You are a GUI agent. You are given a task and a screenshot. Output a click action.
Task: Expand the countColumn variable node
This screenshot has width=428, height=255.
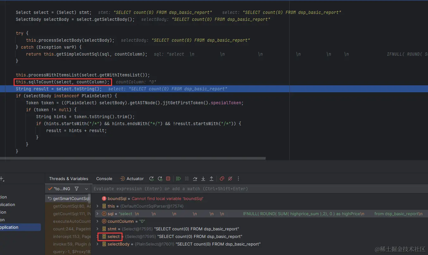(x=98, y=221)
